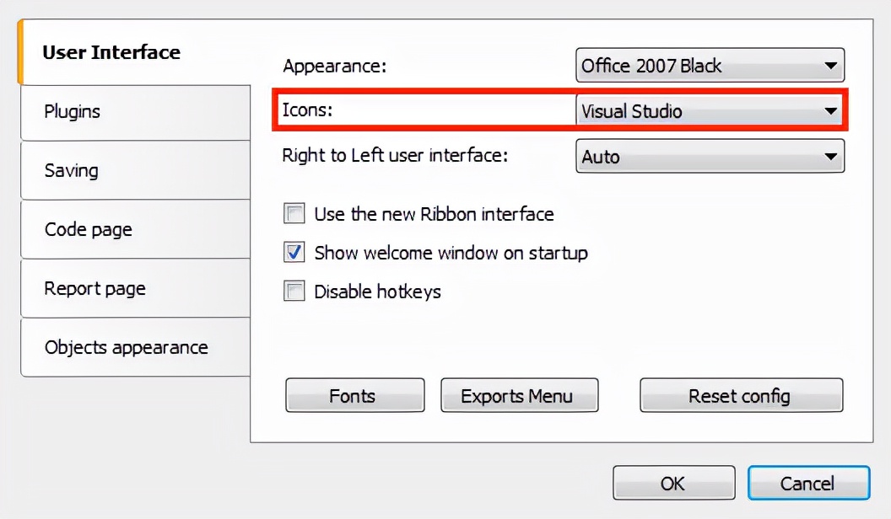Confirm settings with OK
891x519 pixels.
pos(673,483)
